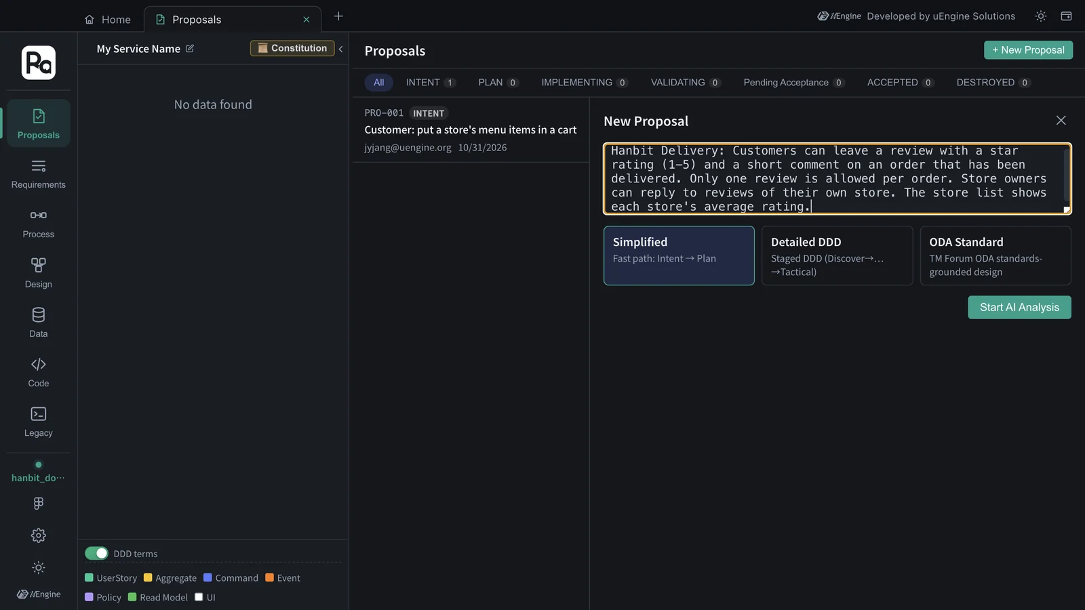Viewport: 1085px width, 610px height.
Task: Open settings gear in the sidebar
Action: 39,535
